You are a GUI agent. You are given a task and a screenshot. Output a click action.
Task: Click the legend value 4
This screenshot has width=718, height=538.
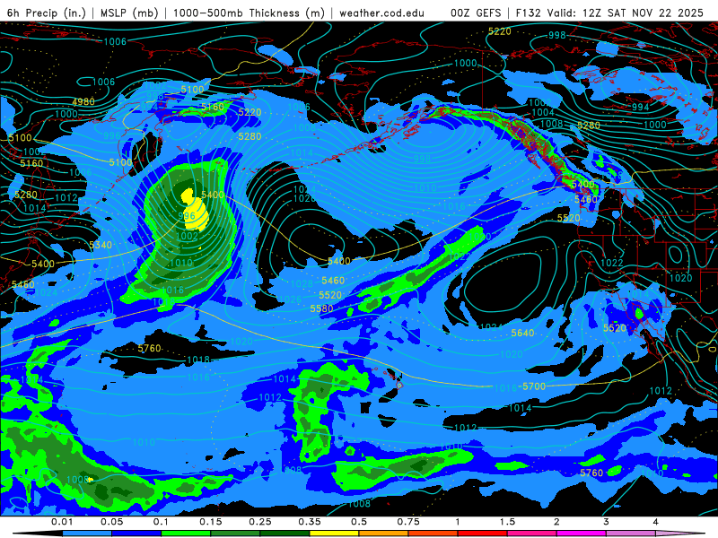point(656,522)
